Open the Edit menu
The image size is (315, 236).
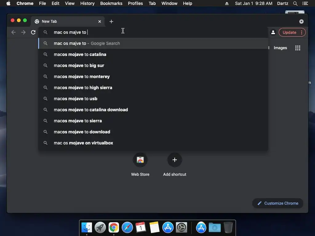(55, 3)
